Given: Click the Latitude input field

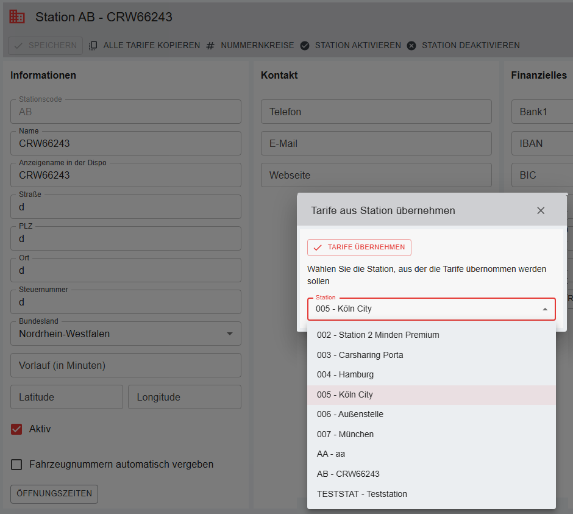Looking at the screenshot, I should [x=66, y=398].
